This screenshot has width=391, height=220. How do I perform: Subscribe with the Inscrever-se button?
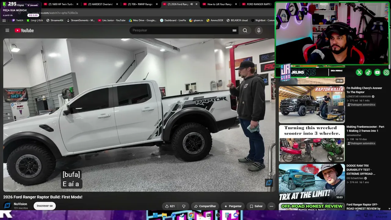pyautogui.click(x=45, y=206)
